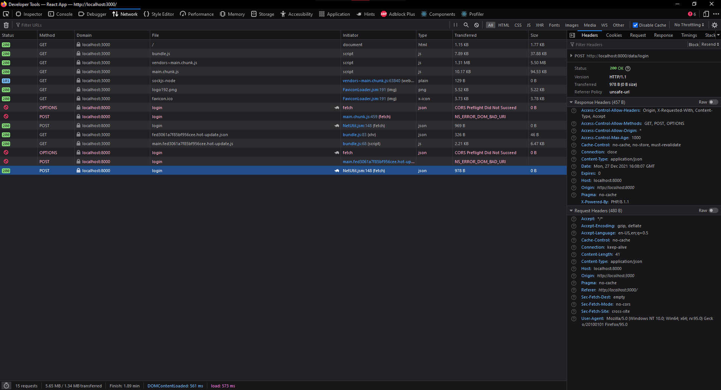Screen dimensions: 721x390
Task: Show more detail tabs via the overflow arrow
Action: coord(718,35)
